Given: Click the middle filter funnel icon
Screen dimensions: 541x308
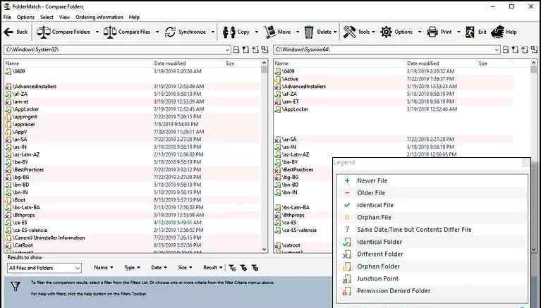Looking at the screenshot, I should pyautogui.click(x=243, y=268).
